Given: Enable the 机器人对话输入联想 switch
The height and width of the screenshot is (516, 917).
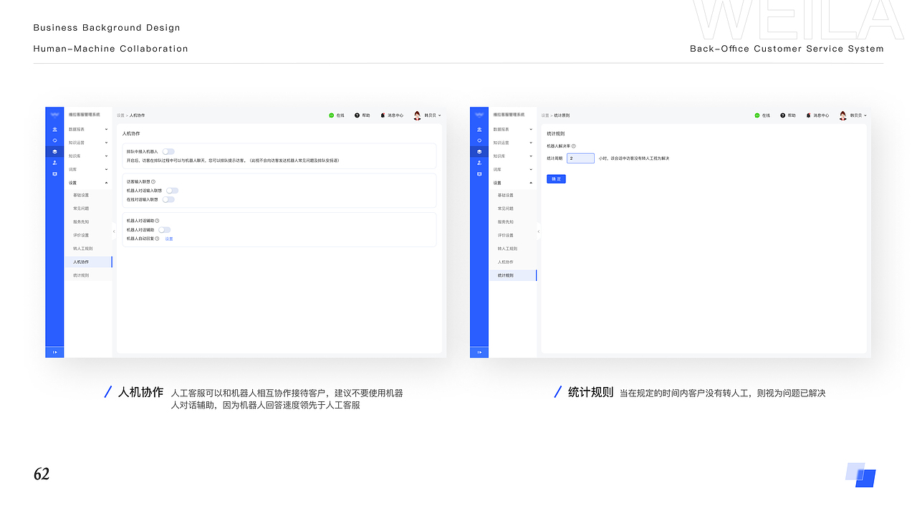Looking at the screenshot, I should tap(172, 191).
